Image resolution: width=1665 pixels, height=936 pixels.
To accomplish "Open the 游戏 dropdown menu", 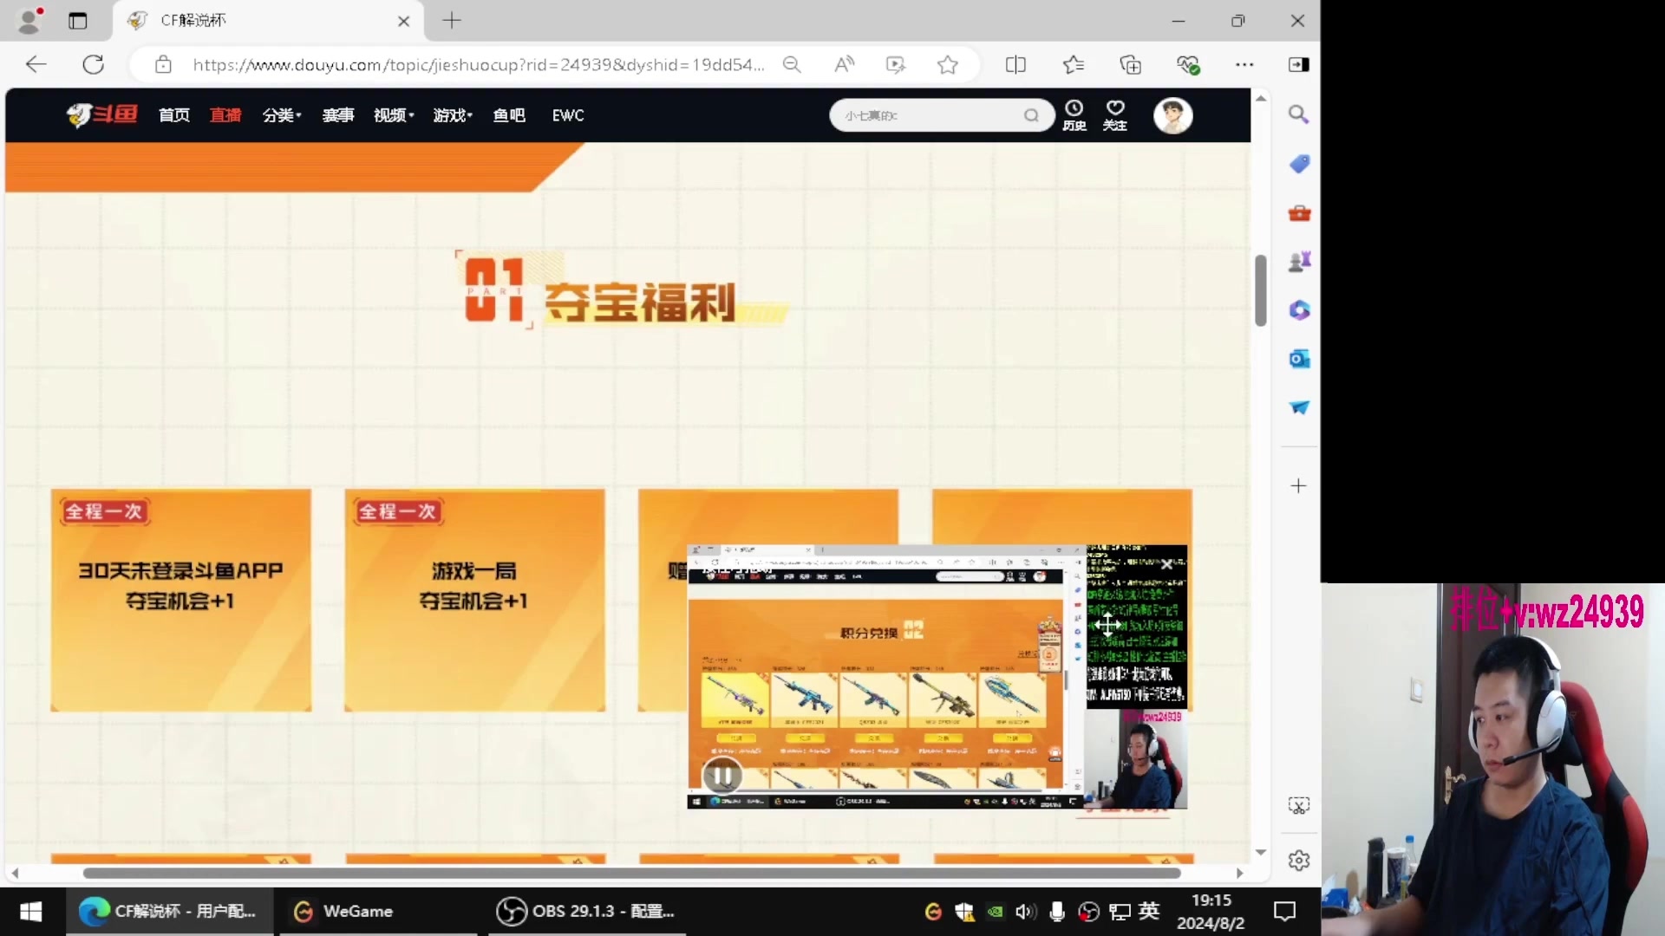I will [x=451, y=114].
